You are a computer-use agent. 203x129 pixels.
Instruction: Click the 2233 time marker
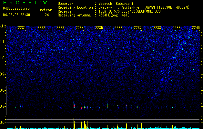(60, 27)
